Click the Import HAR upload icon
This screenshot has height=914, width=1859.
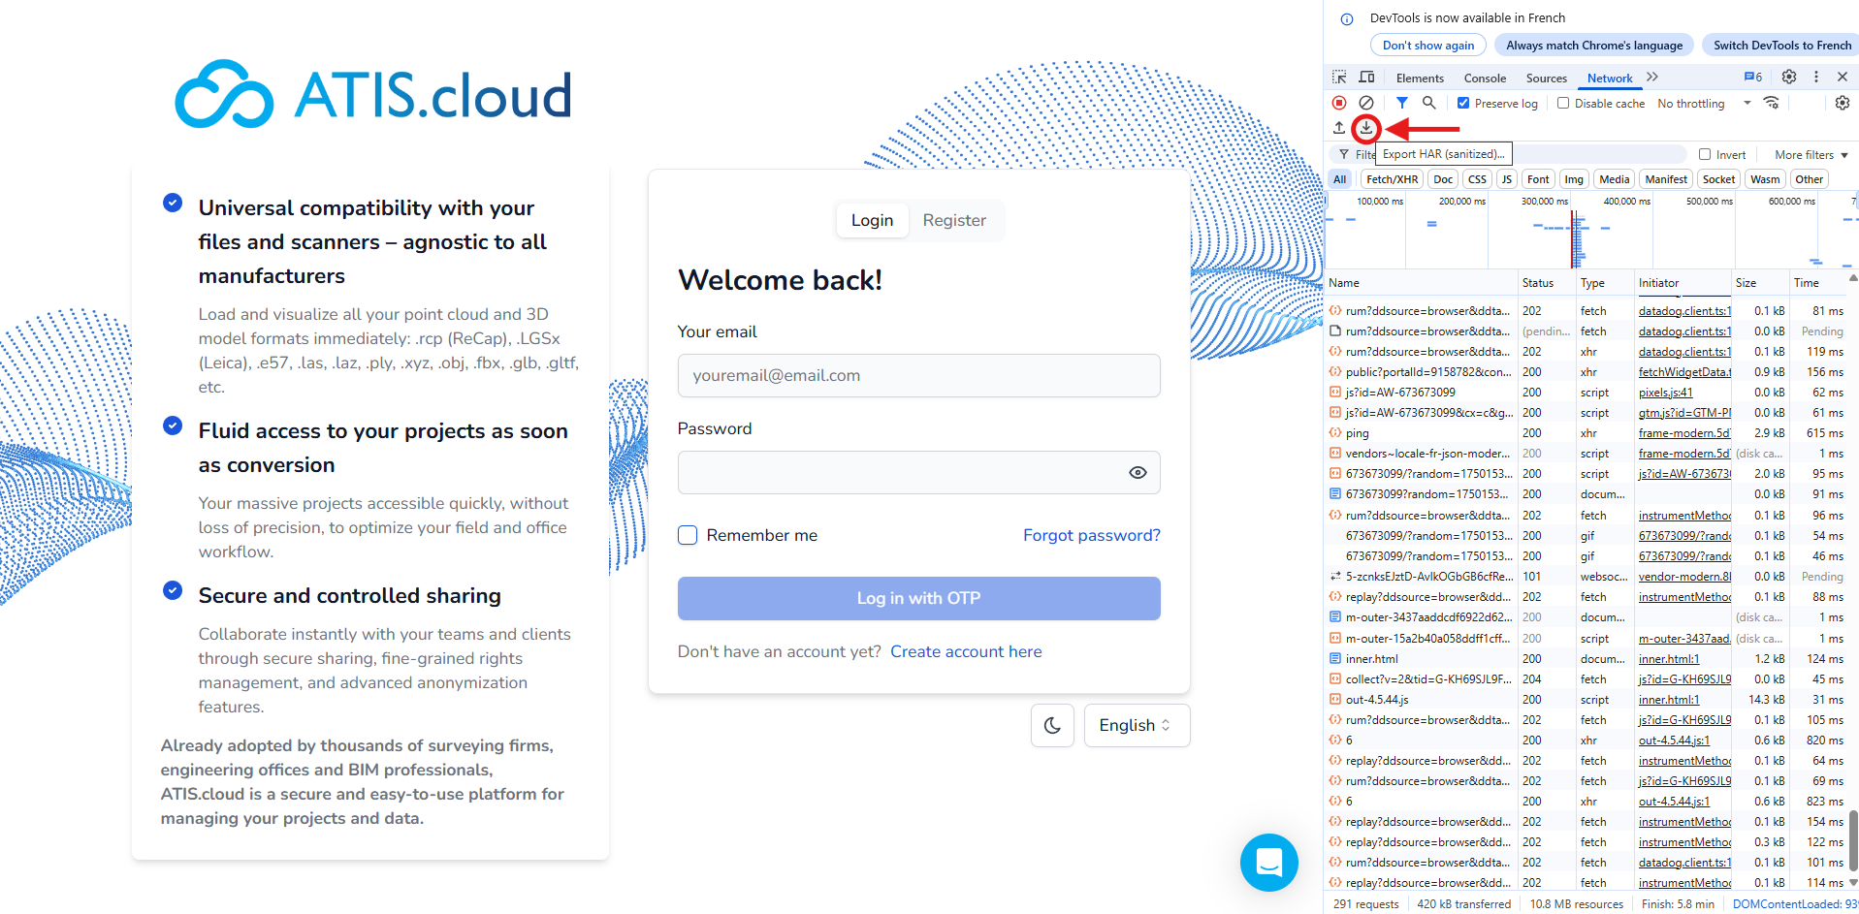(1339, 128)
